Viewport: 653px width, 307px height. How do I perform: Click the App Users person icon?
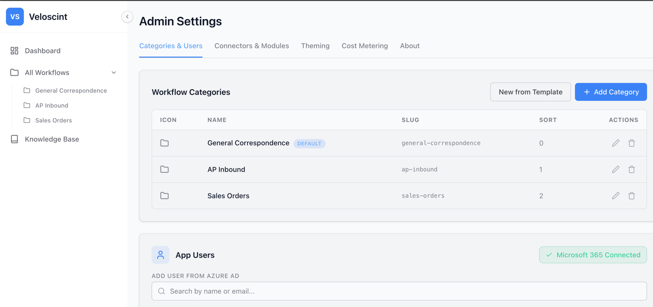(x=160, y=255)
